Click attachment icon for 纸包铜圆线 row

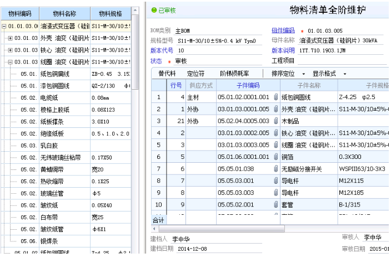[x=276, y=97]
